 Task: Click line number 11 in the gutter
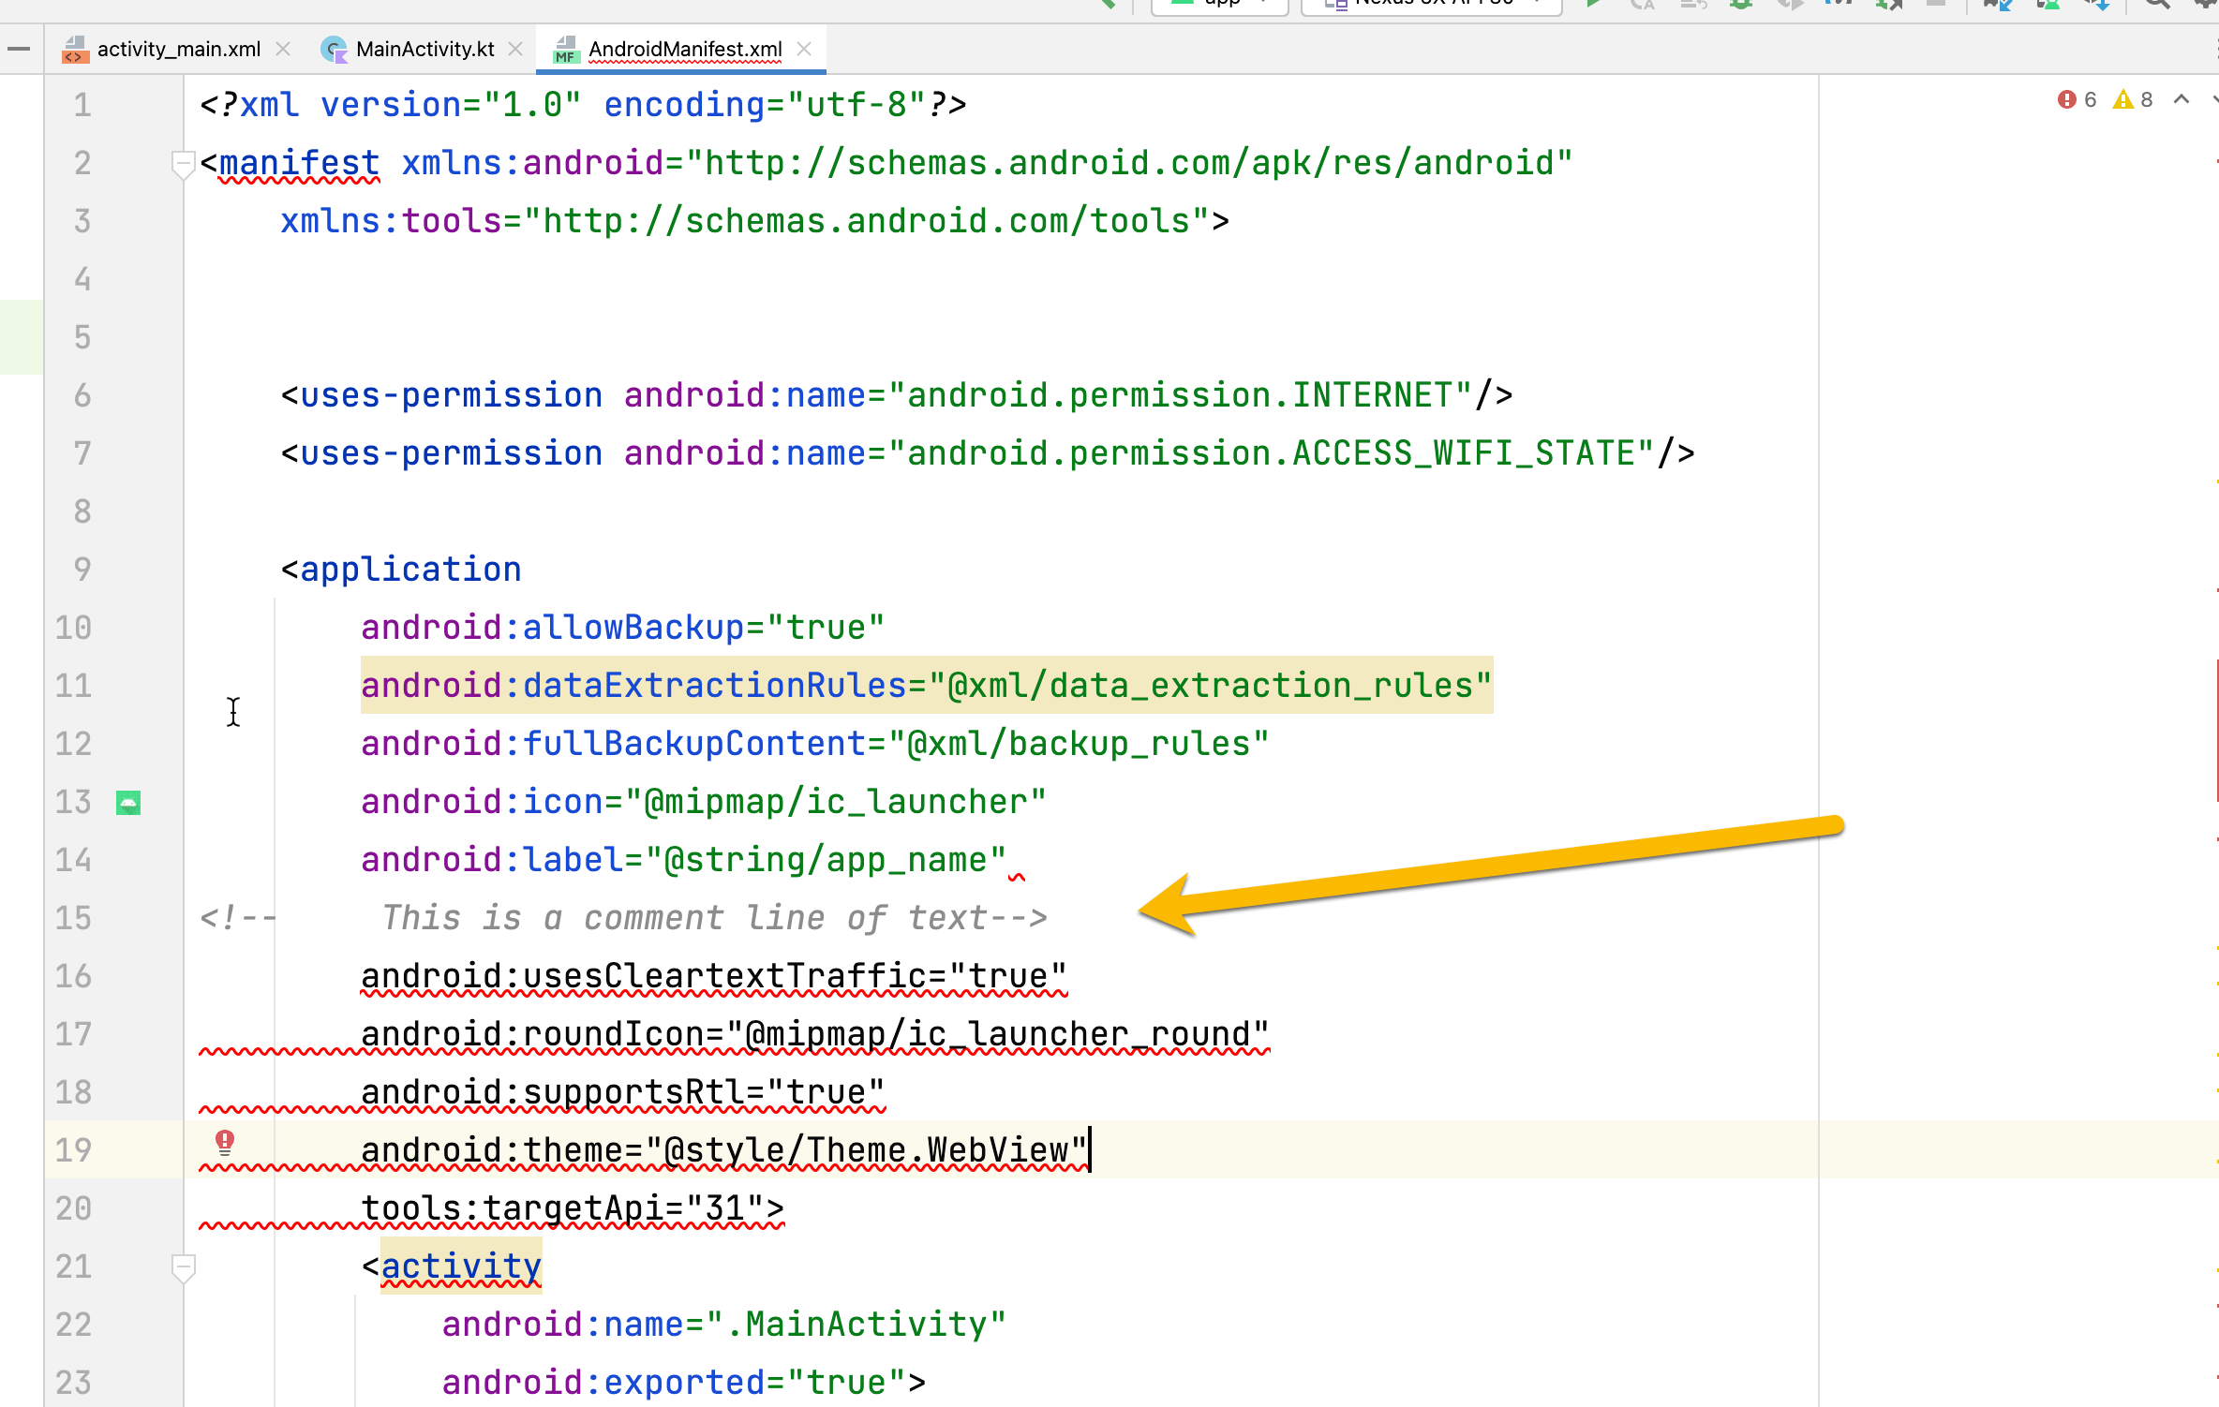point(73,687)
